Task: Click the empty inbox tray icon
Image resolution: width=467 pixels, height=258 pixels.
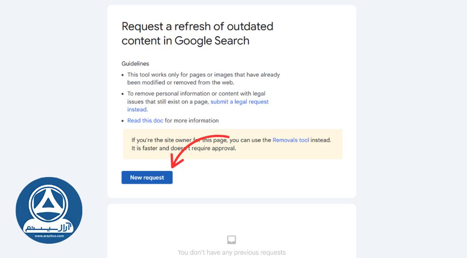Action: pyautogui.click(x=231, y=240)
